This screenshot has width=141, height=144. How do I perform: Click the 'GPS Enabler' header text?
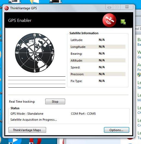(x=20, y=21)
